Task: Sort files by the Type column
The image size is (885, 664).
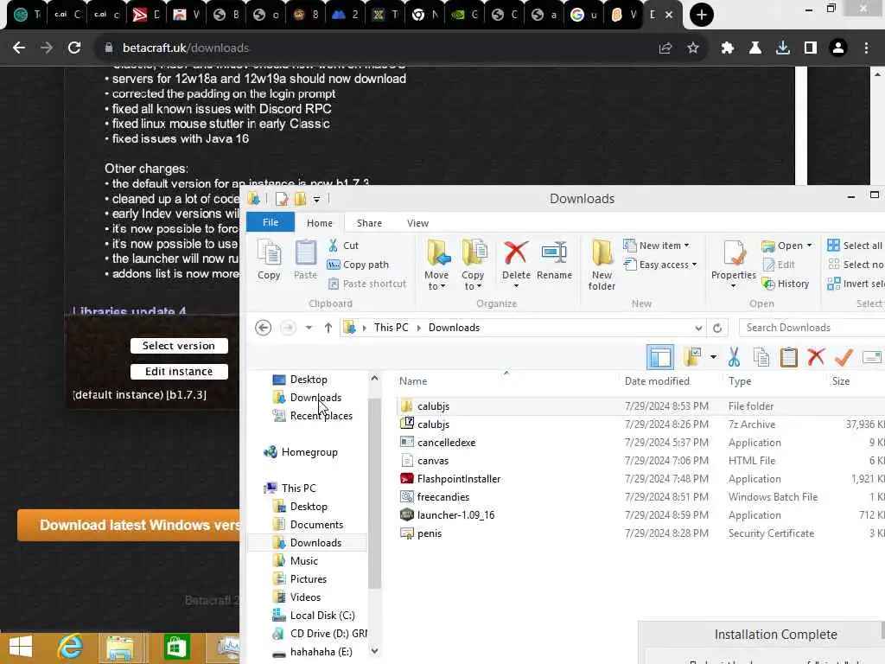Action: click(x=740, y=381)
